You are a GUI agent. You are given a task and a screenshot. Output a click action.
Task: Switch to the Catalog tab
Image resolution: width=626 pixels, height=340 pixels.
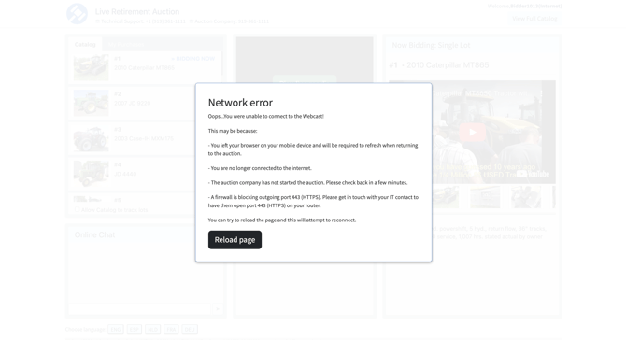(x=85, y=44)
